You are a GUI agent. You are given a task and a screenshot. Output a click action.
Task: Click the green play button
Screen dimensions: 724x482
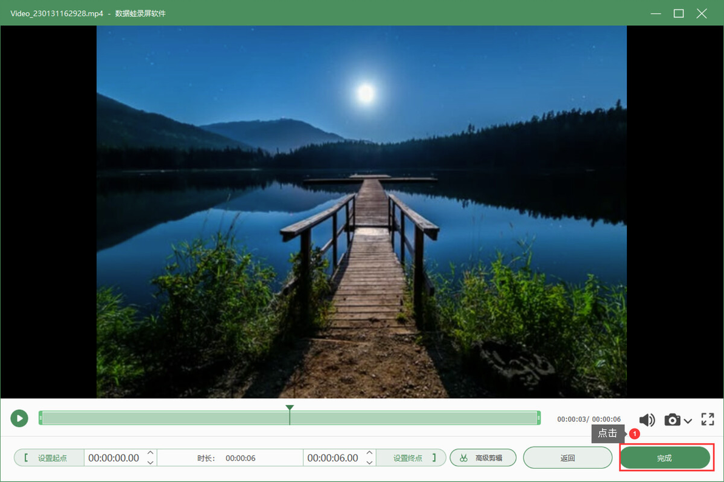[19, 418]
